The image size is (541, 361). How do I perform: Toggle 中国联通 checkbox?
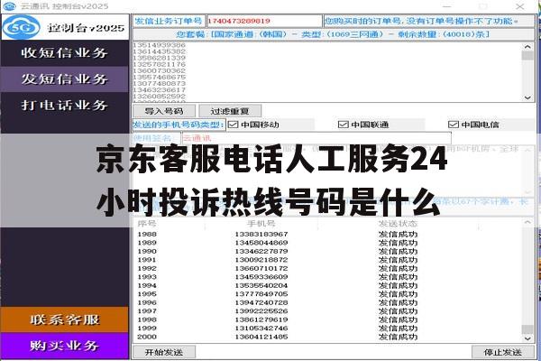tap(343, 125)
